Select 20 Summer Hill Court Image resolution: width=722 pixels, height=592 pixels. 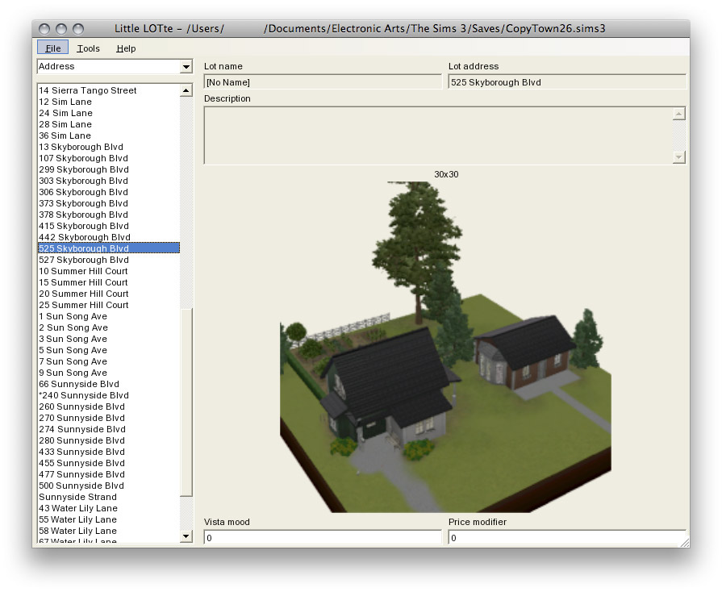109,294
